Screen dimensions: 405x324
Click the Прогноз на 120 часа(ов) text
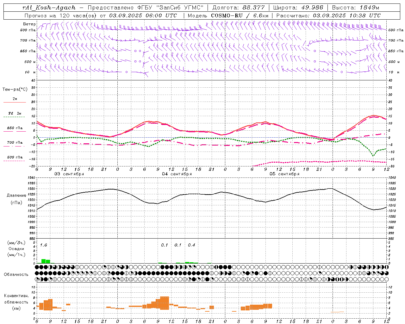click(x=61, y=16)
